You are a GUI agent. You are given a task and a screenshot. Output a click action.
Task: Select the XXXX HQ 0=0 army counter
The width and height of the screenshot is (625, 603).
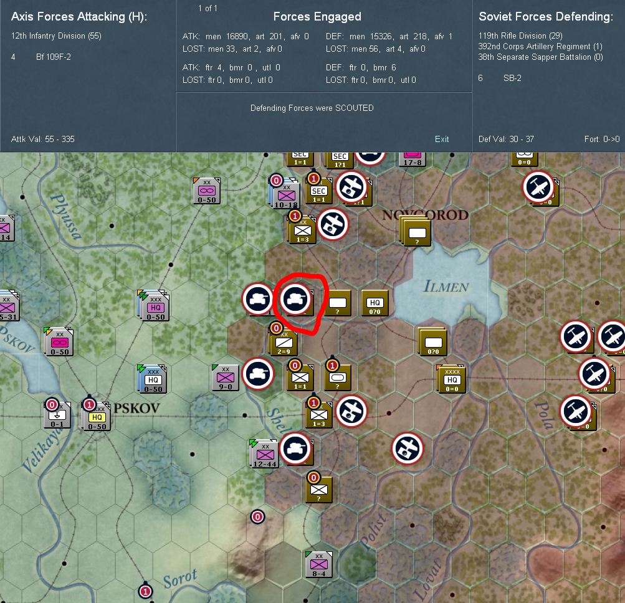tap(452, 379)
